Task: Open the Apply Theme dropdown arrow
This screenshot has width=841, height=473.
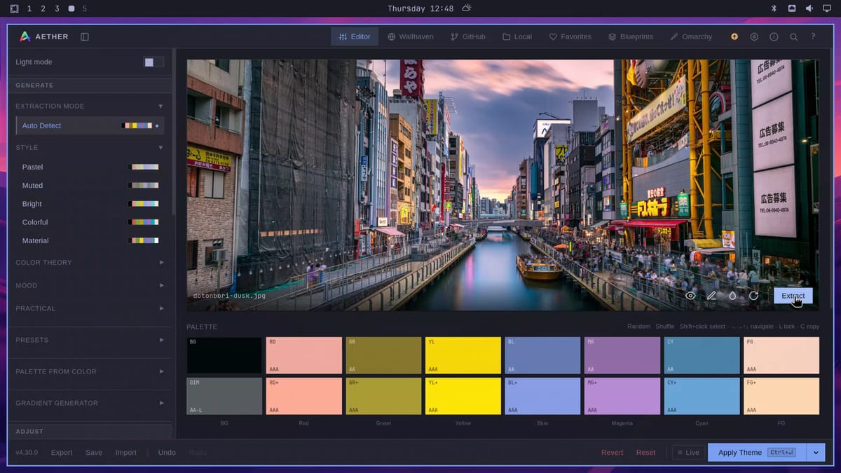Action: click(816, 453)
